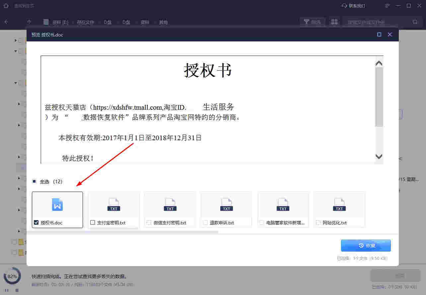The height and width of the screenshot is (295, 426).
Task: Click the search magnifier icon
Action: (x=415, y=22)
